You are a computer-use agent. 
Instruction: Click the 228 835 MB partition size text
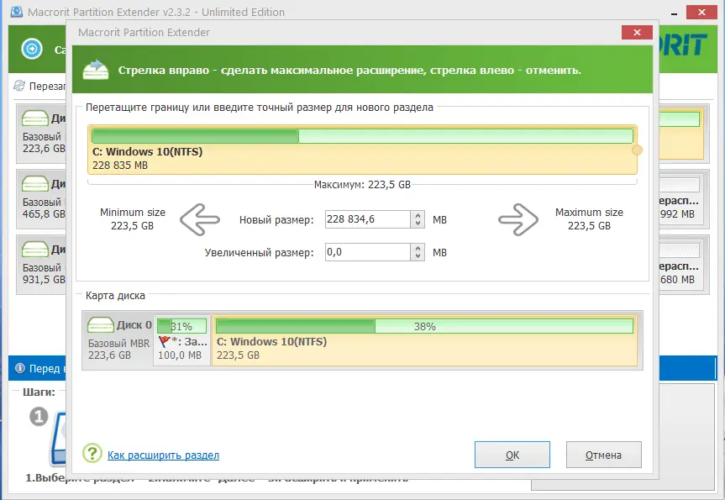(x=120, y=165)
